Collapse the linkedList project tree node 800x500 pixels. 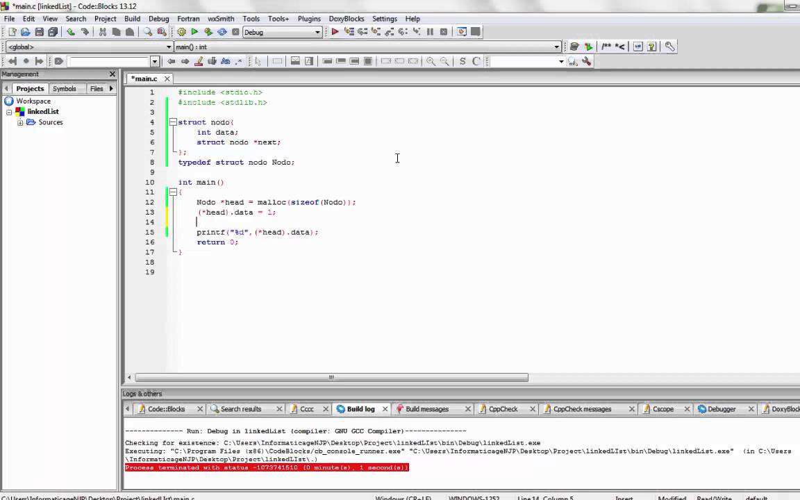click(x=8, y=112)
